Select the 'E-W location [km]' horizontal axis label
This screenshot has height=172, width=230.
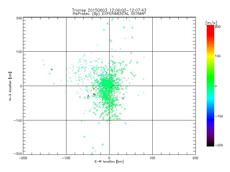click(109, 161)
